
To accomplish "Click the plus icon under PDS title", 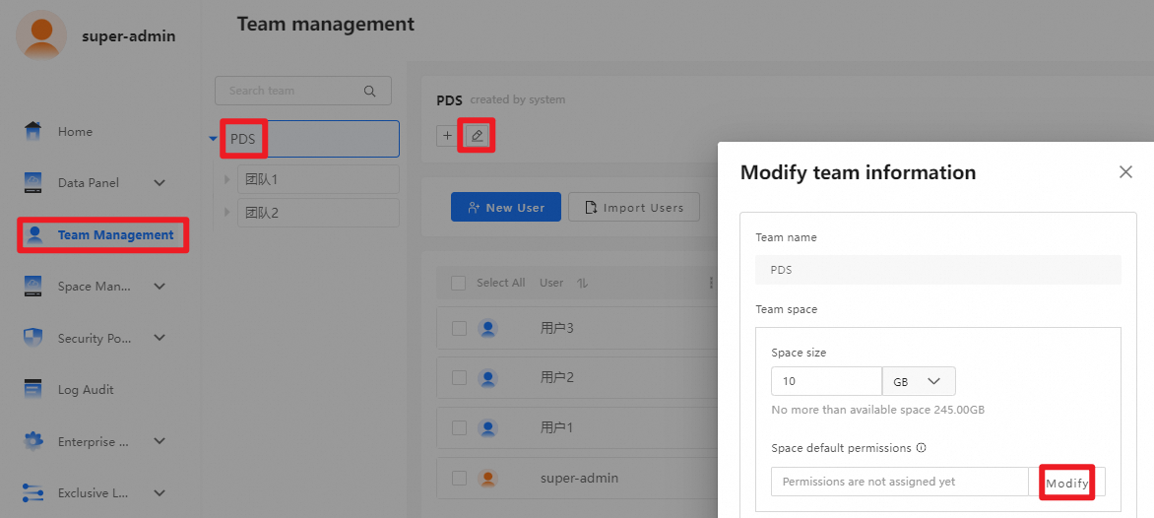I will (447, 135).
